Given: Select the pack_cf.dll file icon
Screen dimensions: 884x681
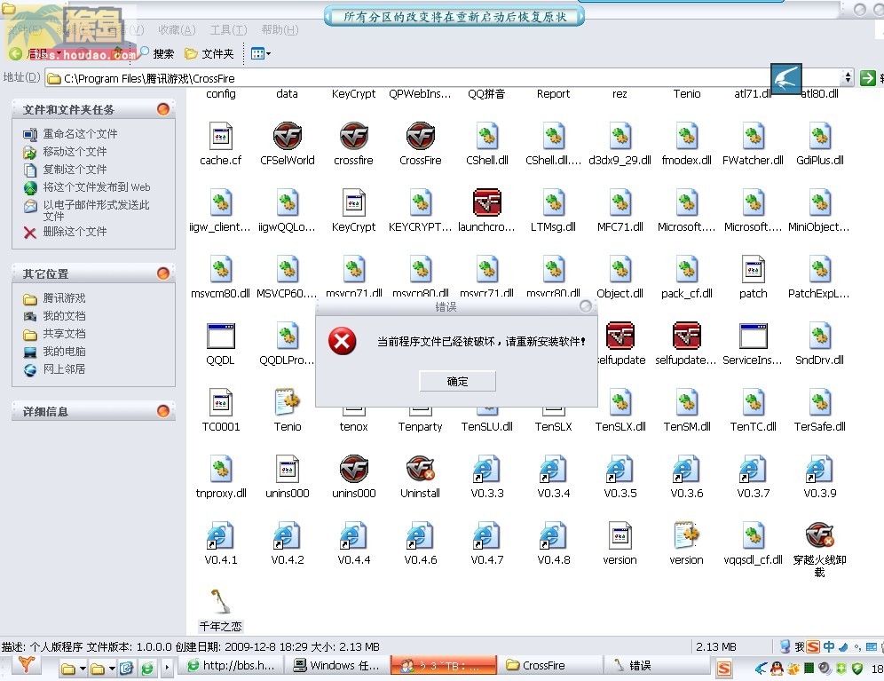Looking at the screenshot, I should click(687, 269).
